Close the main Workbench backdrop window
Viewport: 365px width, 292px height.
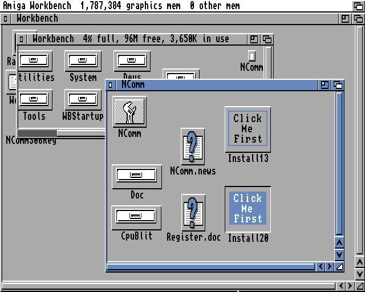(5, 19)
